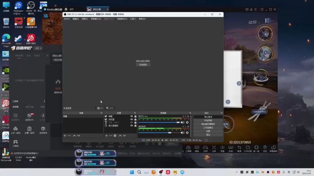Toggle lock of the Text (GDI+) source
314x176 pixels.
(135, 122)
